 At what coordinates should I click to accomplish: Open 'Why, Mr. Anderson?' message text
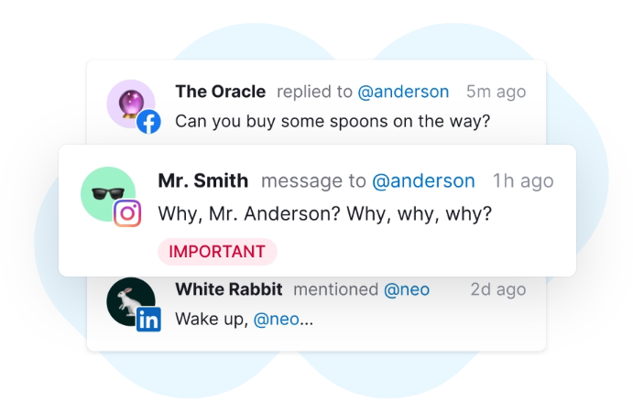coord(325,214)
